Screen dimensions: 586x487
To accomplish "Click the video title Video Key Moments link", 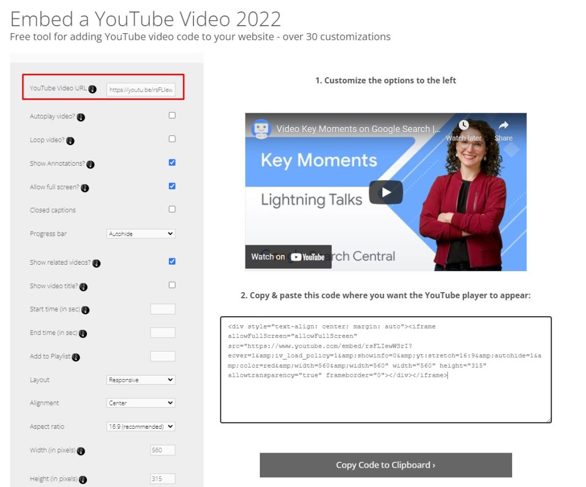I will 358,129.
